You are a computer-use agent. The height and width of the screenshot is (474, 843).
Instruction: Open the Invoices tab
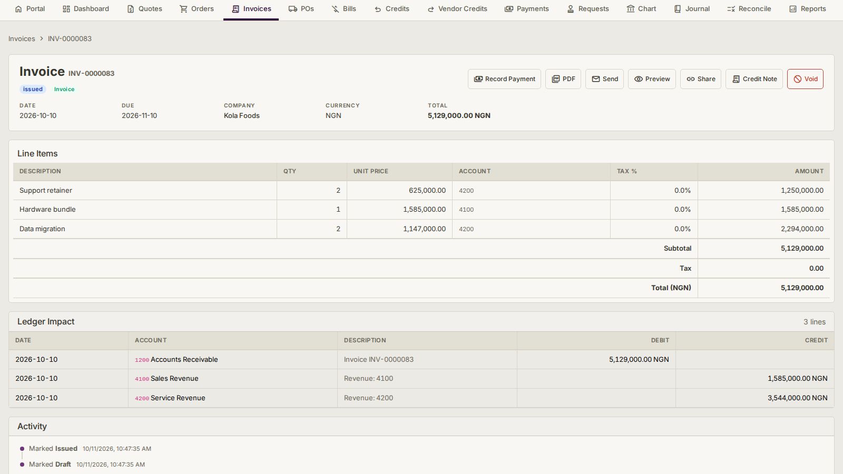(x=251, y=9)
